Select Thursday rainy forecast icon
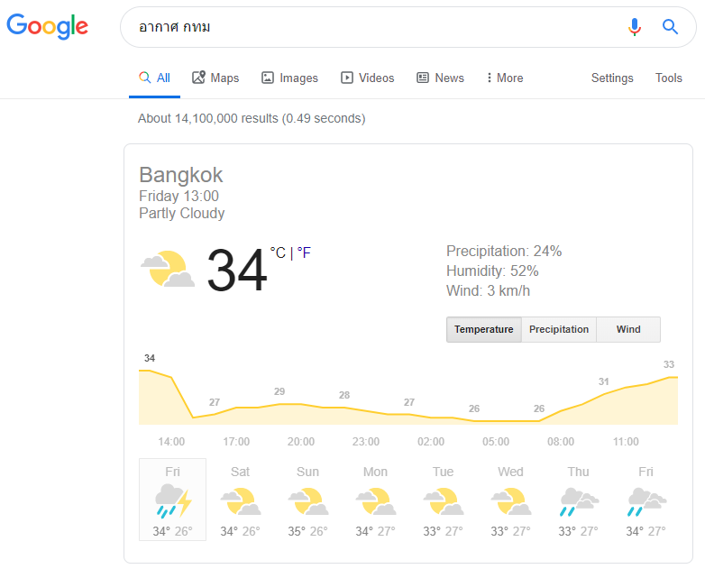This screenshot has width=705, height=569. [578, 500]
